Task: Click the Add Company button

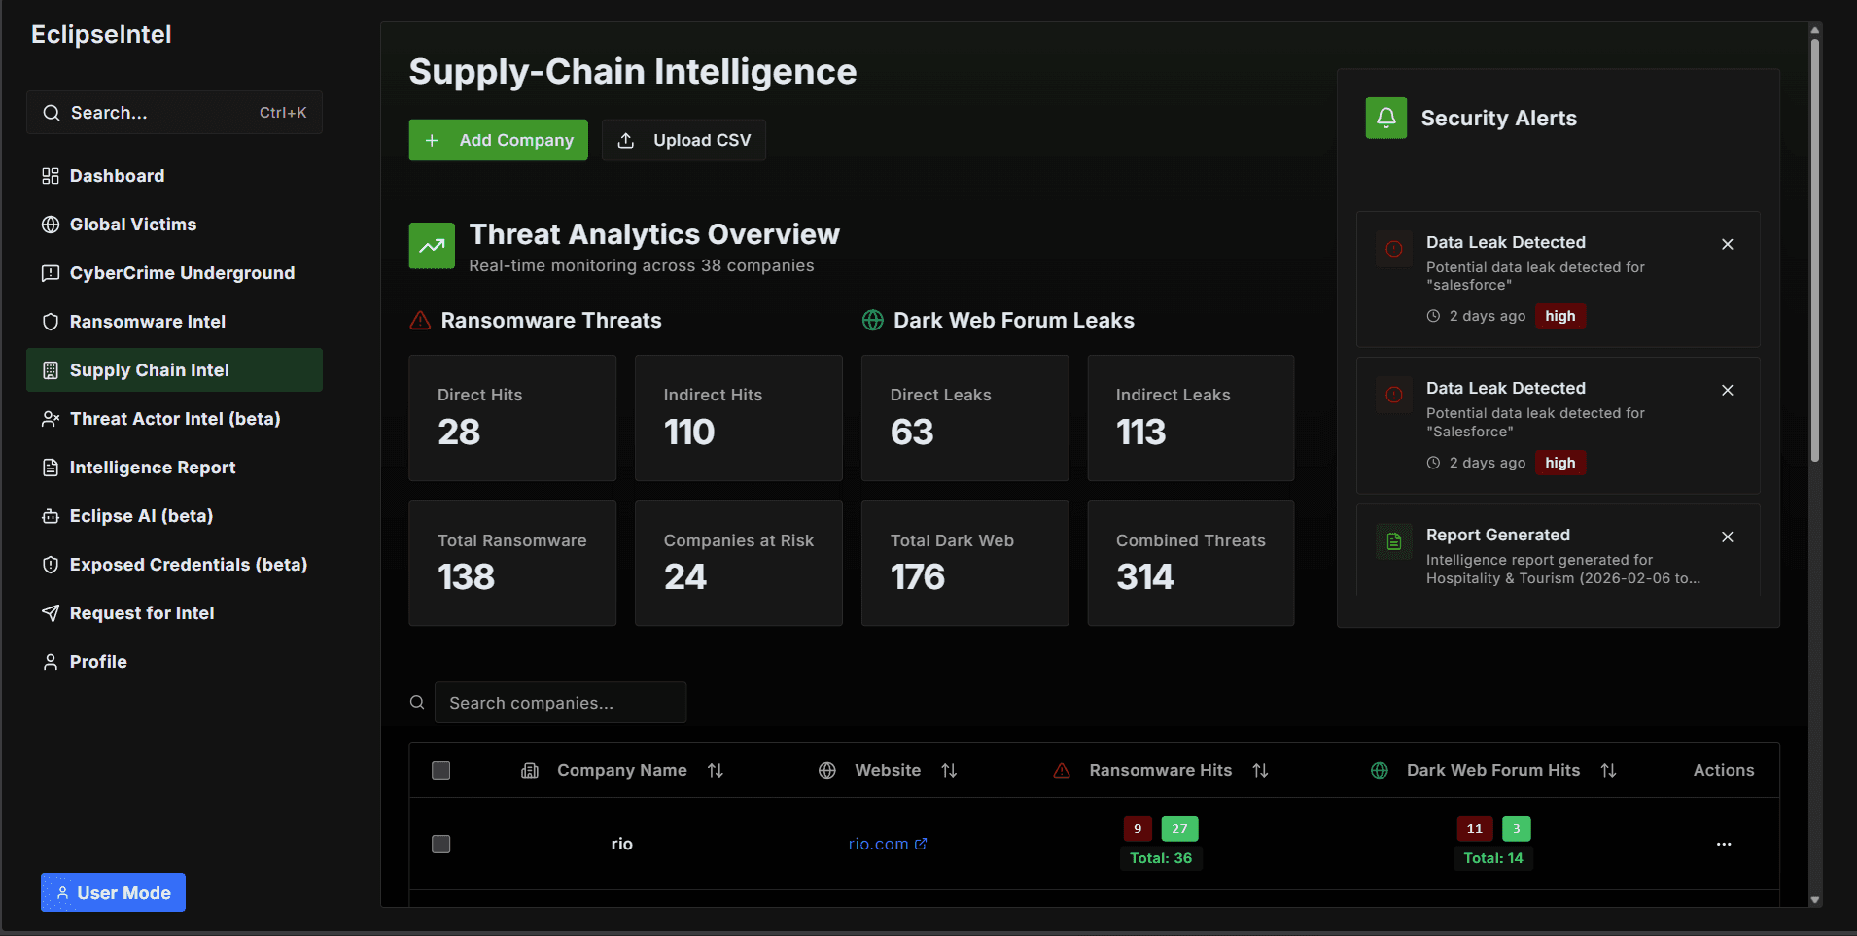Action: [x=497, y=139]
